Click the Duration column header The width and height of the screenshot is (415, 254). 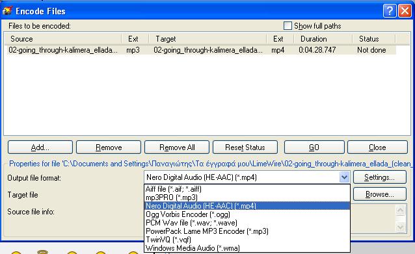click(323, 39)
